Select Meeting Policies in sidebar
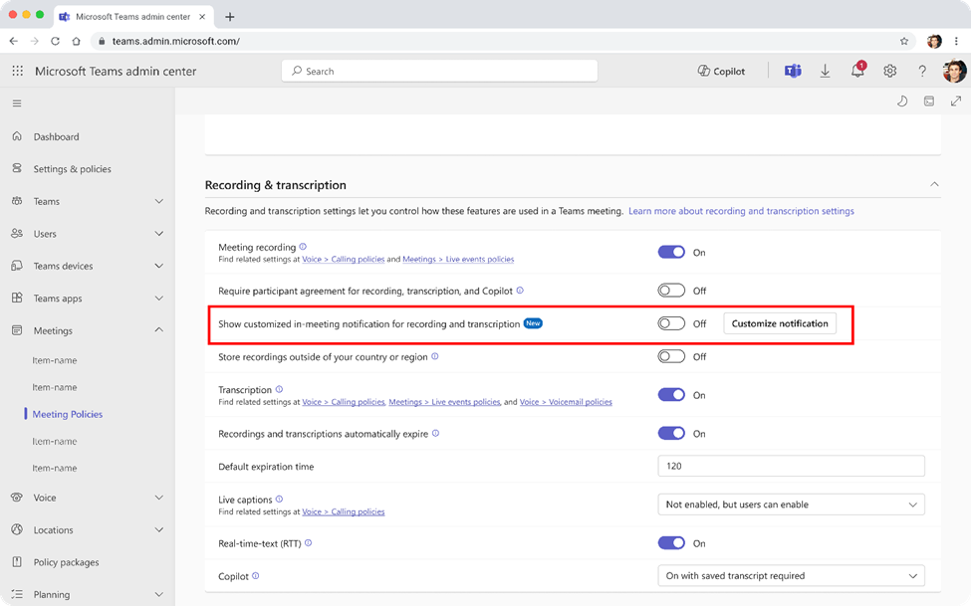Image resolution: width=971 pixels, height=606 pixels. tap(68, 414)
